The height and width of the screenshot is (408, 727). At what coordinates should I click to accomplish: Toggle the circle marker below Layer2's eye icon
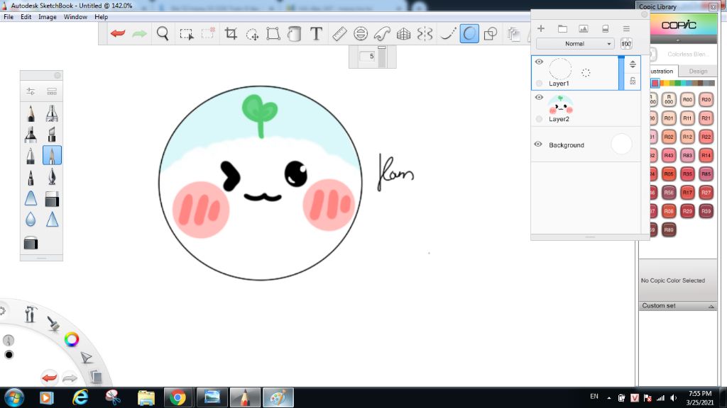click(539, 119)
